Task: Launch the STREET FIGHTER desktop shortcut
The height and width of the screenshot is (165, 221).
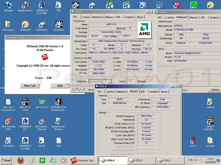Action: (210, 124)
